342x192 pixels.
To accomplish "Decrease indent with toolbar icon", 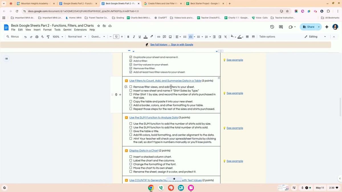I will coord(214,37).
